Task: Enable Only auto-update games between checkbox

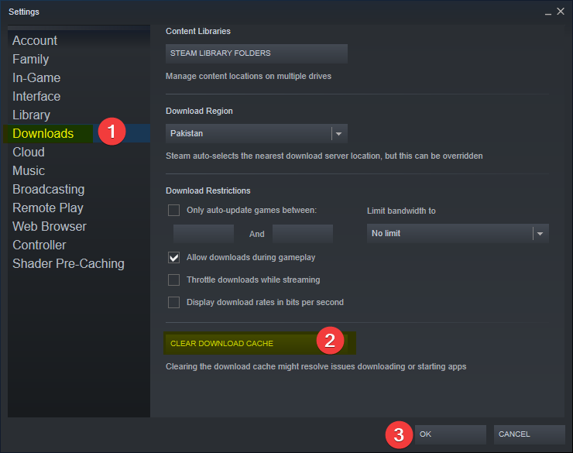Action: 174,211
